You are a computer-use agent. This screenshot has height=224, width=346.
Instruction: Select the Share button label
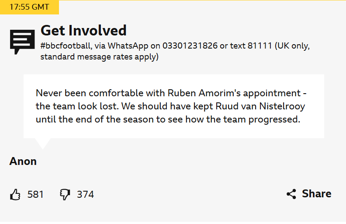(x=317, y=194)
